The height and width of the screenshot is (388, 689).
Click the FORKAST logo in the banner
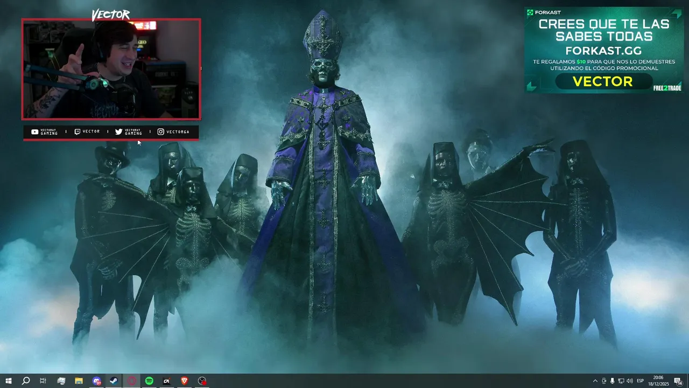tap(544, 12)
